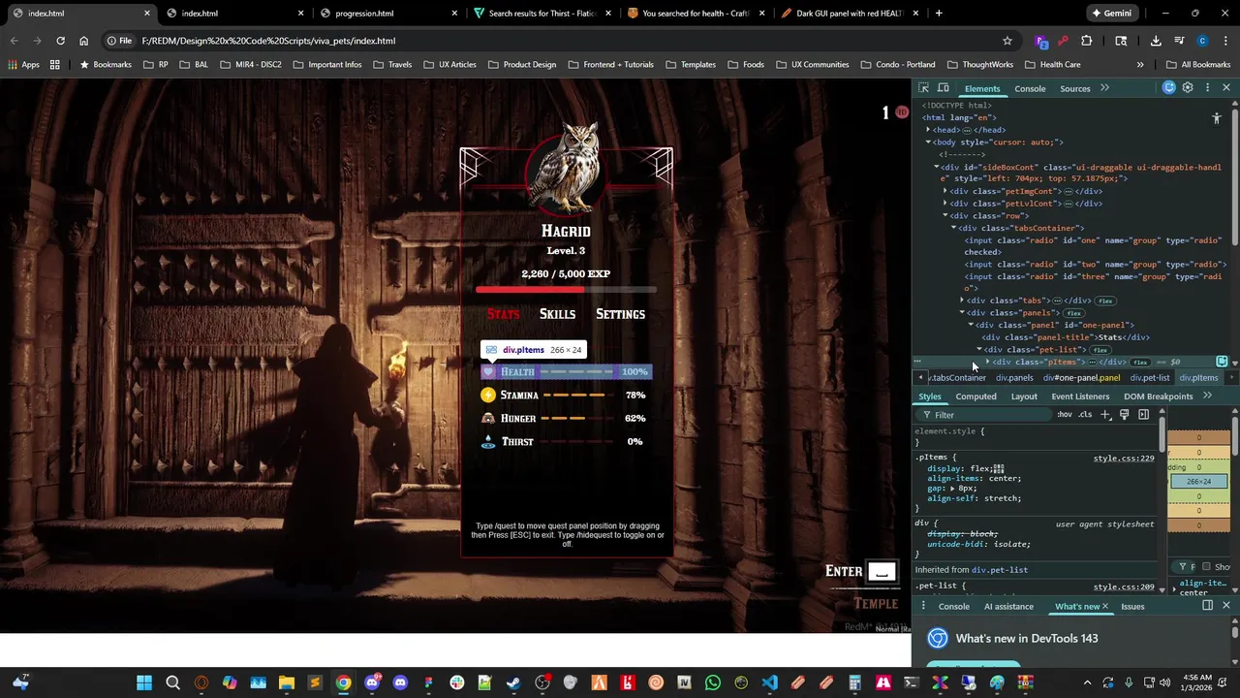Click in the Styles Filter field
Screen dimensions: 1240x698
983,415
